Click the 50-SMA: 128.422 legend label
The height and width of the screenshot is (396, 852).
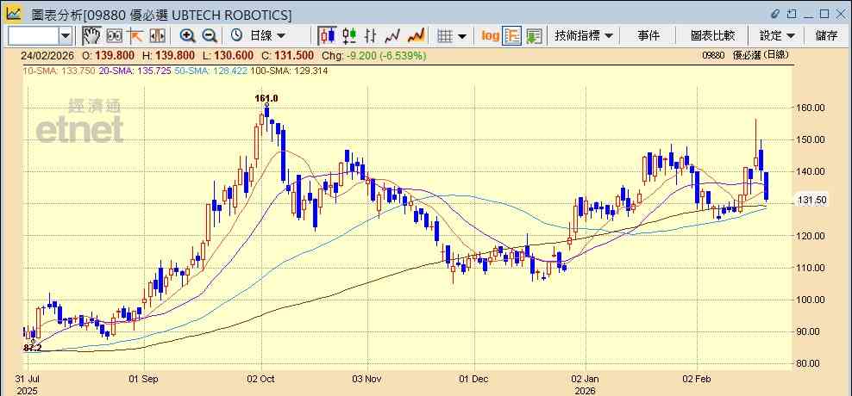(x=212, y=71)
